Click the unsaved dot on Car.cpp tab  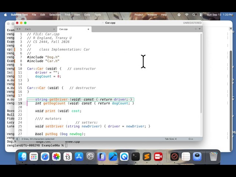[x=88, y=29]
